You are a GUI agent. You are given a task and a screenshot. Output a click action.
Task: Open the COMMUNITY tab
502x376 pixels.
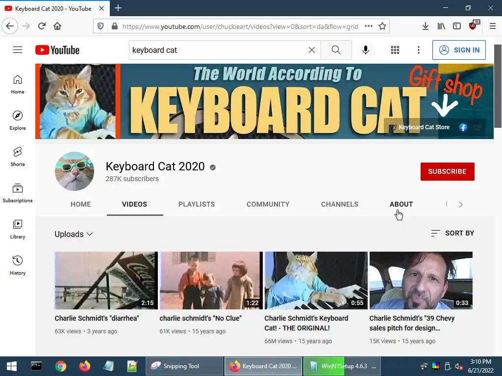[268, 204]
